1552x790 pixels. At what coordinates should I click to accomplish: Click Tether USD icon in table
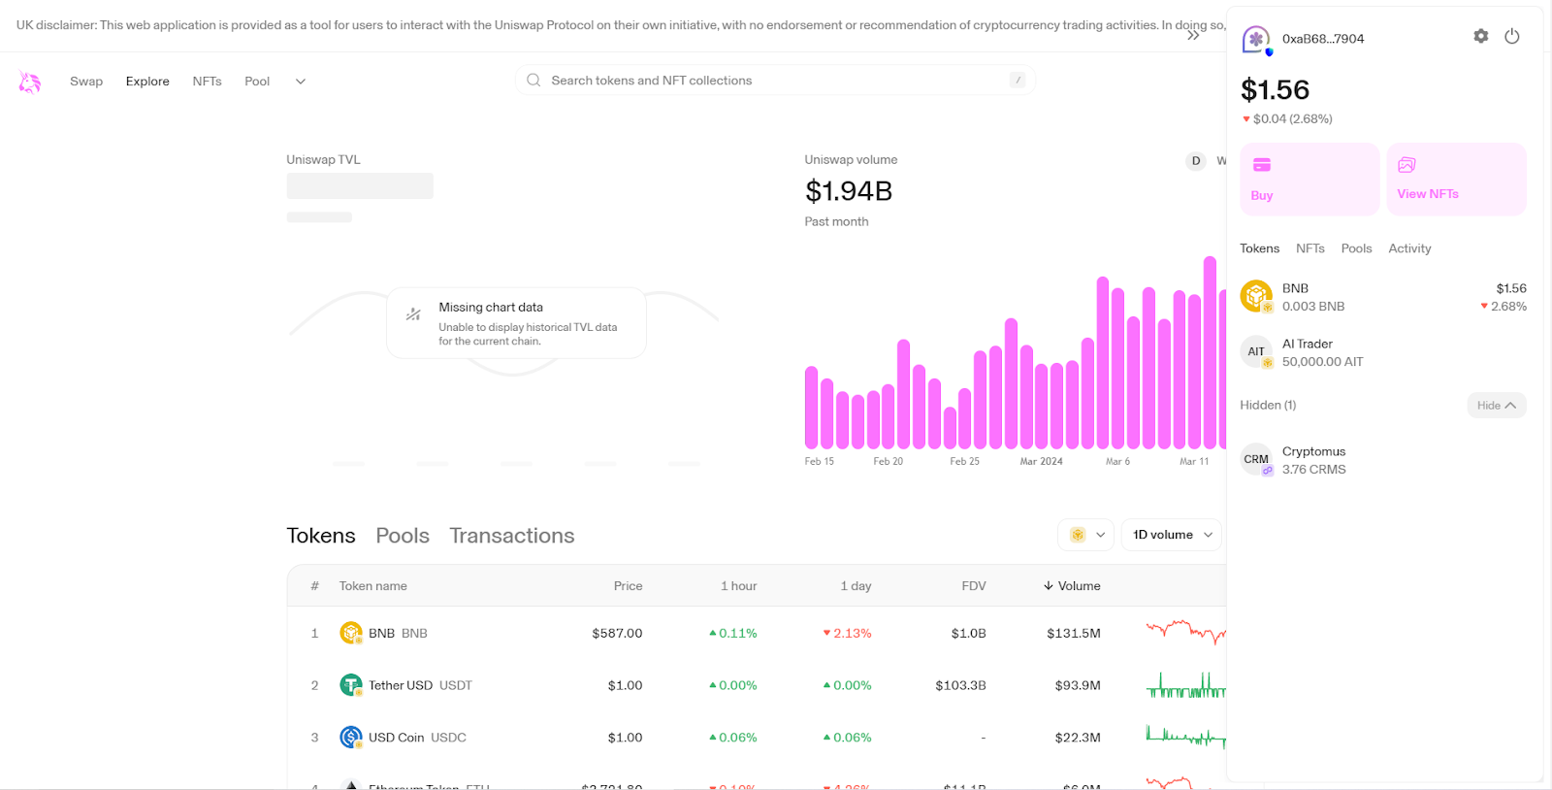351,685
